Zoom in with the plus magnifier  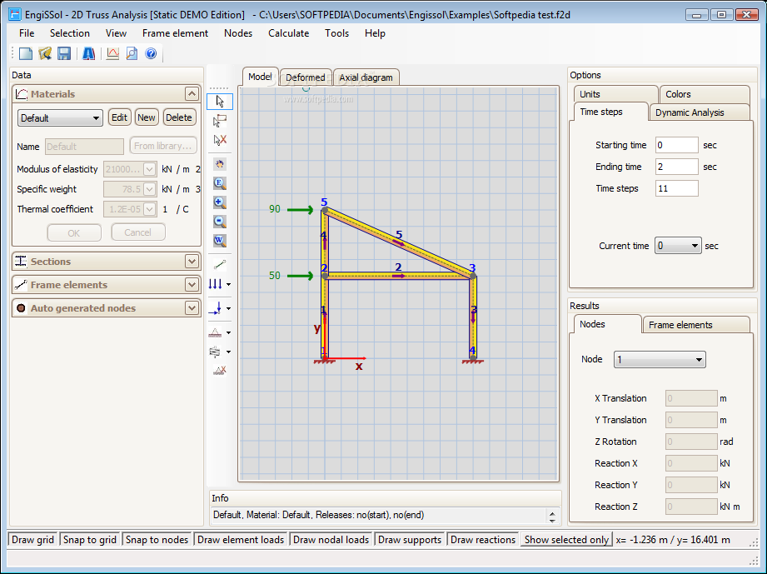point(220,202)
